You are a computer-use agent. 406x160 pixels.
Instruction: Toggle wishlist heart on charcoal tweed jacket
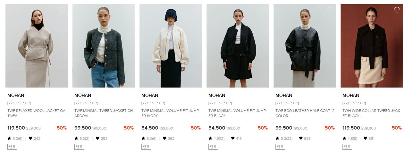coord(129,10)
